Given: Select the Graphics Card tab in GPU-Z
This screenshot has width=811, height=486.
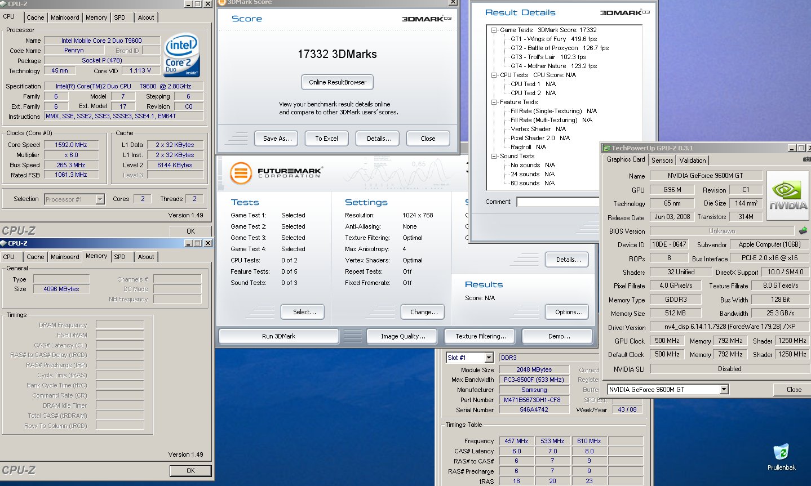Looking at the screenshot, I should tap(626, 159).
